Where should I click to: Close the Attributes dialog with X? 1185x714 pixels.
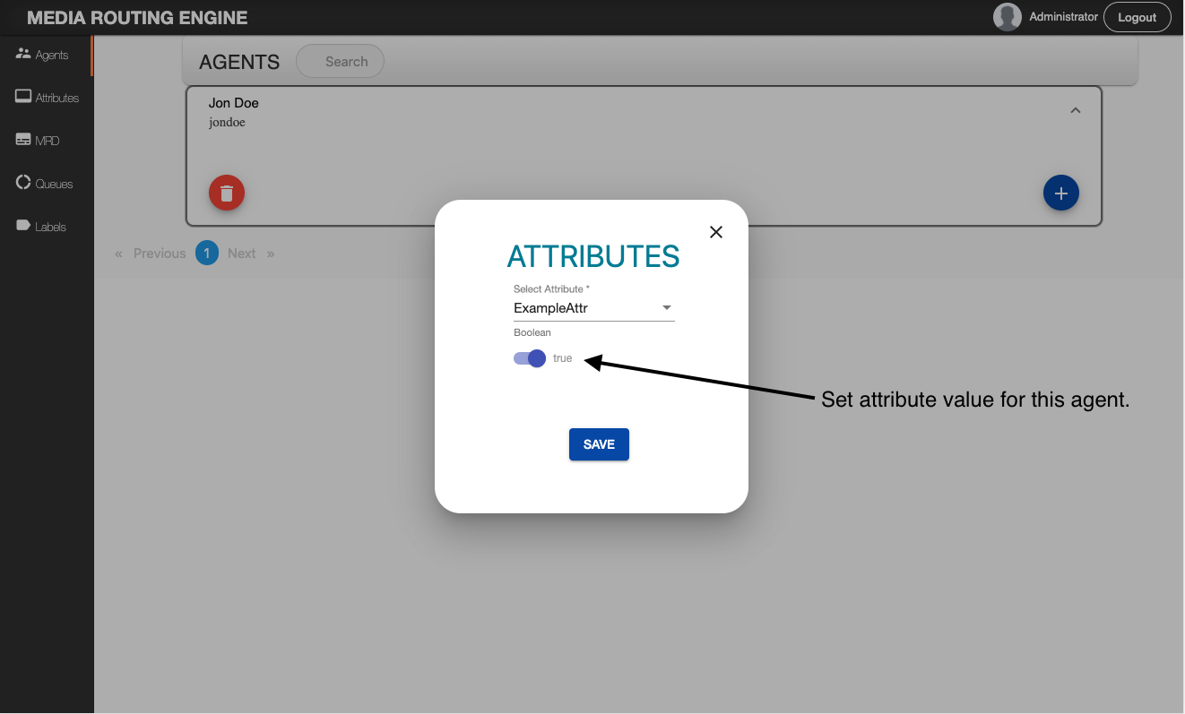(716, 232)
